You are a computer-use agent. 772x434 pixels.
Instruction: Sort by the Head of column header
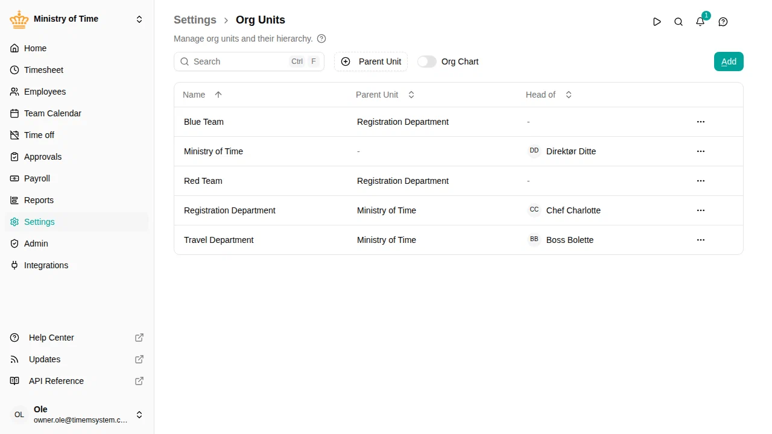tap(549, 95)
